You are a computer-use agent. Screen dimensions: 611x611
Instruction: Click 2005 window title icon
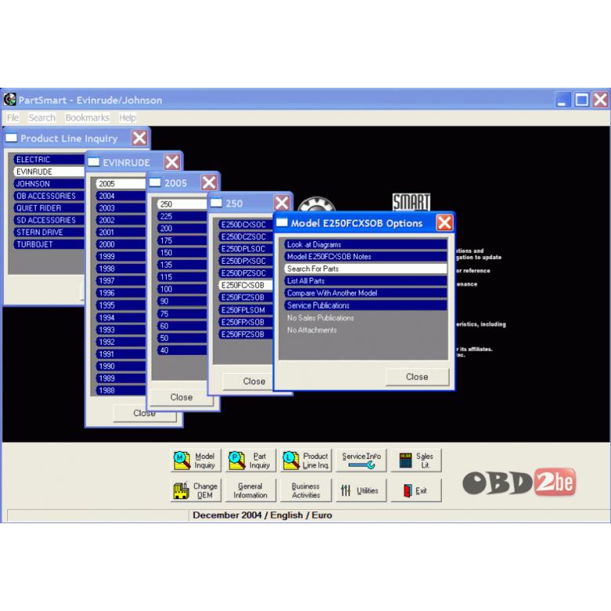155,183
